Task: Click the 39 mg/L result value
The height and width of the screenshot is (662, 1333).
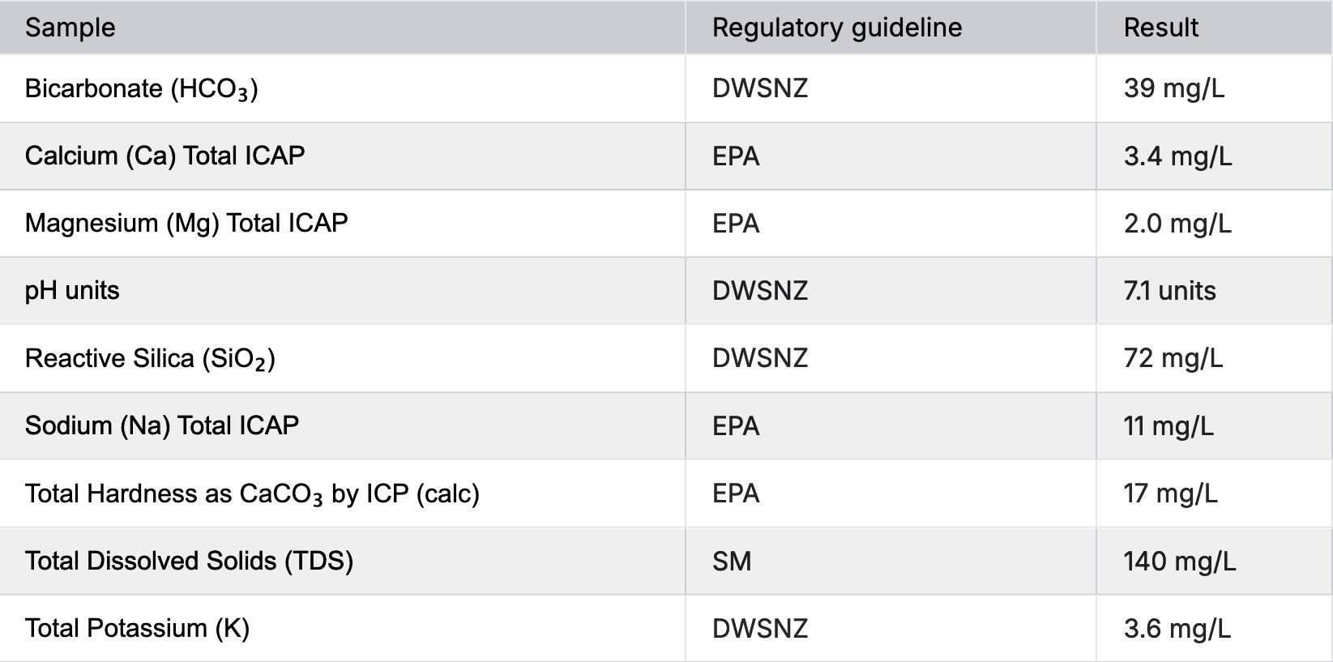Action: [1174, 88]
